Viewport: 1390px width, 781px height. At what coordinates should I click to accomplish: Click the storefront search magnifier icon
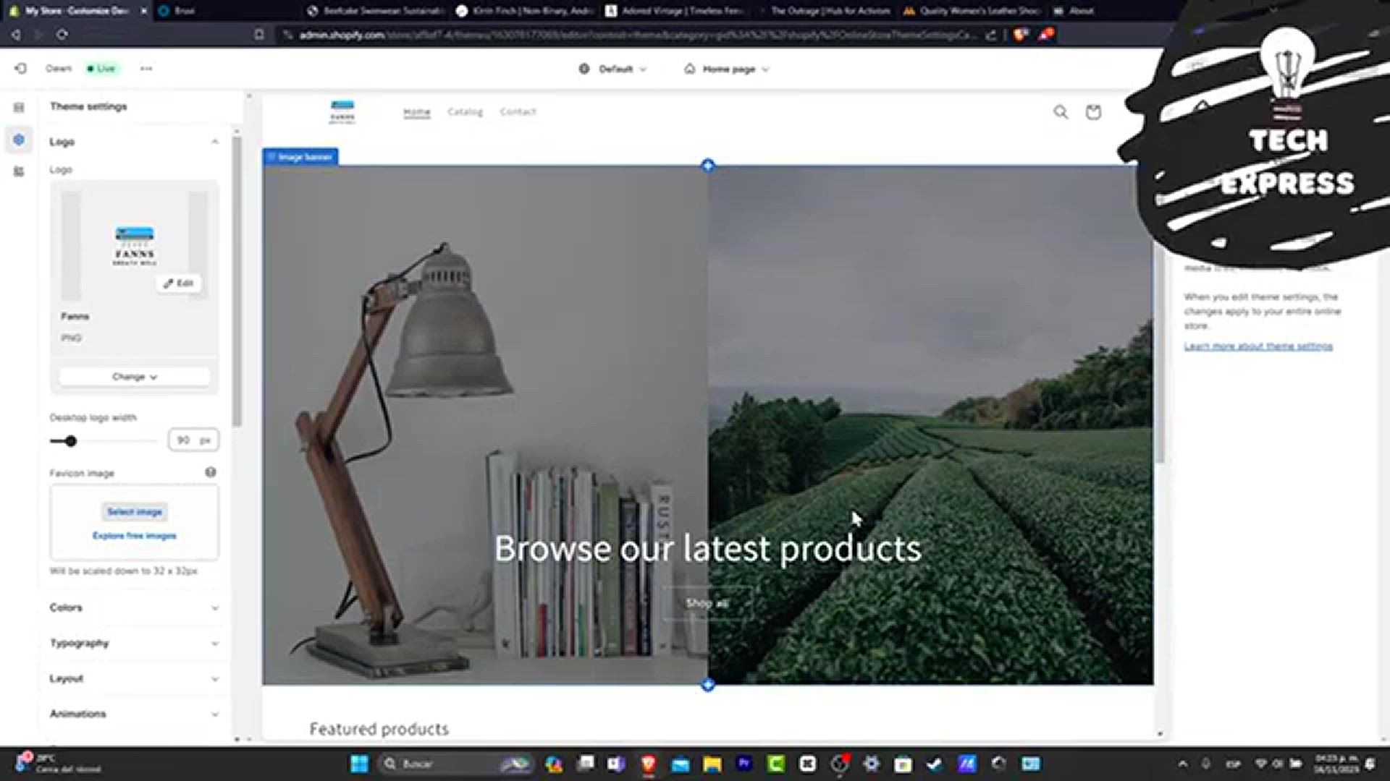point(1061,112)
